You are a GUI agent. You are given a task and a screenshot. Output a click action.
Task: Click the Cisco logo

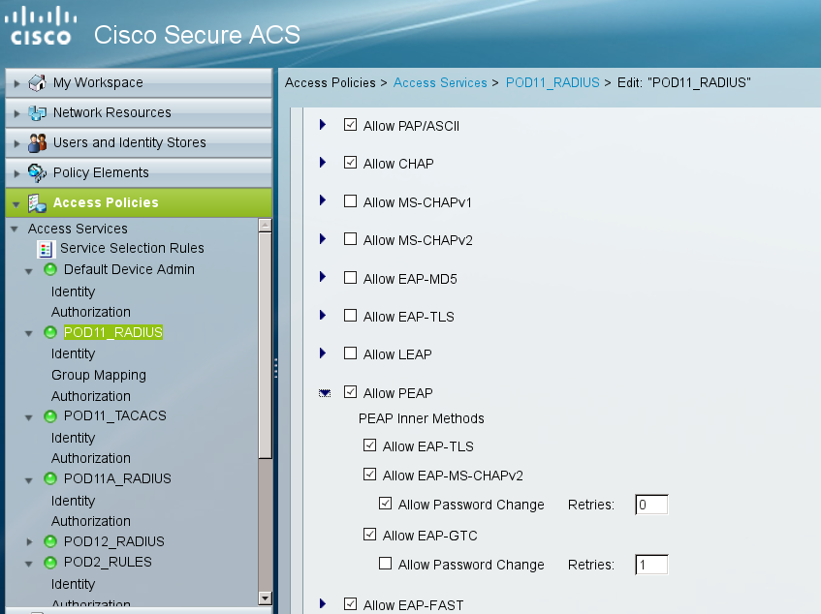(x=41, y=26)
